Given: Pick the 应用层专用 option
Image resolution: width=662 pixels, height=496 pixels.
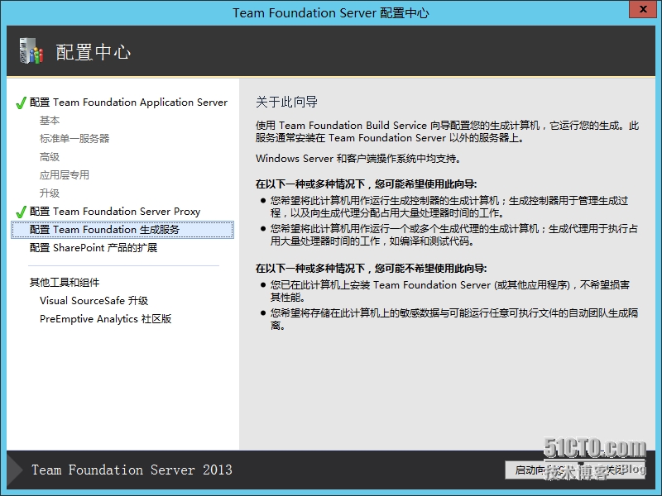Looking at the screenshot, I should tap(65, 175).
